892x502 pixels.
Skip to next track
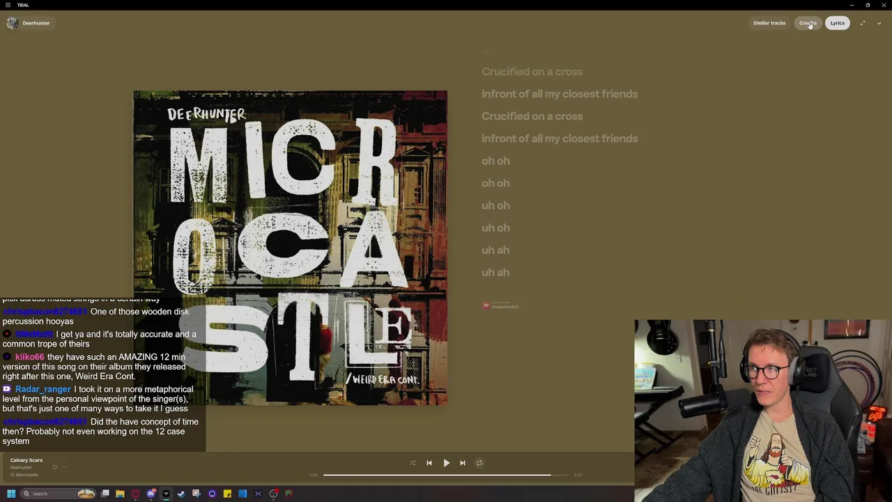[x=463, y=463]
